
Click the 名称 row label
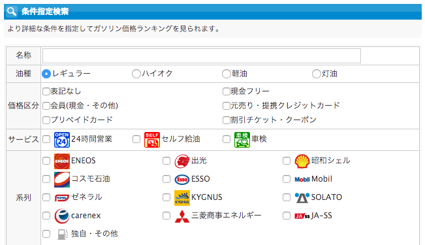24,56
